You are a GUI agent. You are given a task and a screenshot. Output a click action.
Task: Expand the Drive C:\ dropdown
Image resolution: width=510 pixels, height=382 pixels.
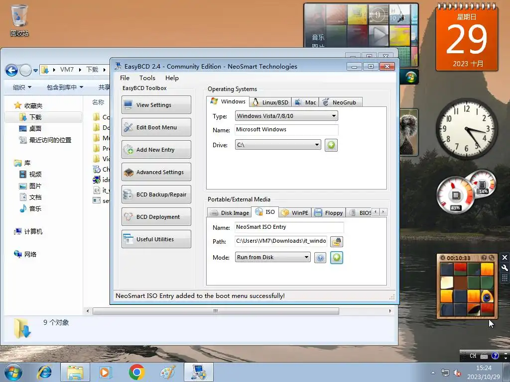coord(278,145)
